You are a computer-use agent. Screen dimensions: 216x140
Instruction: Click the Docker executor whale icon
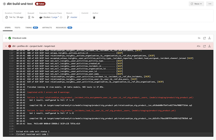click(x=50, y=17)
